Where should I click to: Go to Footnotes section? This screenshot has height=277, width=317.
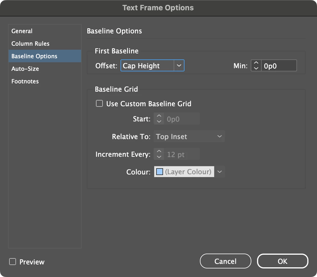click(25, 81)
